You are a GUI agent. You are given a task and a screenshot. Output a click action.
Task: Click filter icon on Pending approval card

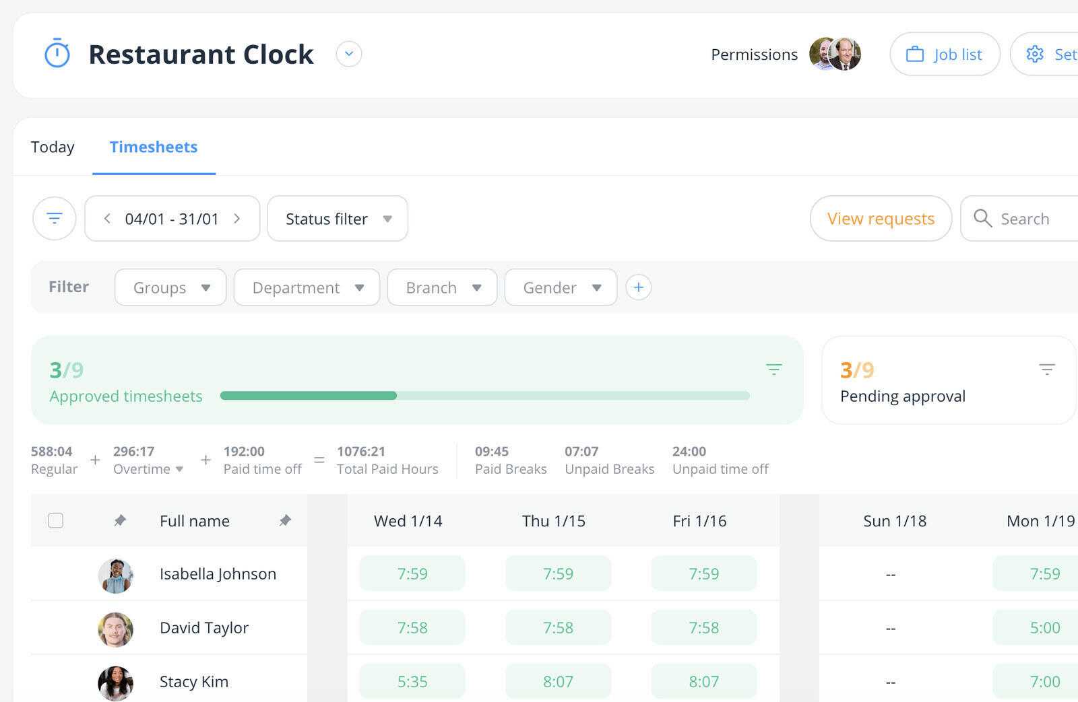[x=1046, y=369]
